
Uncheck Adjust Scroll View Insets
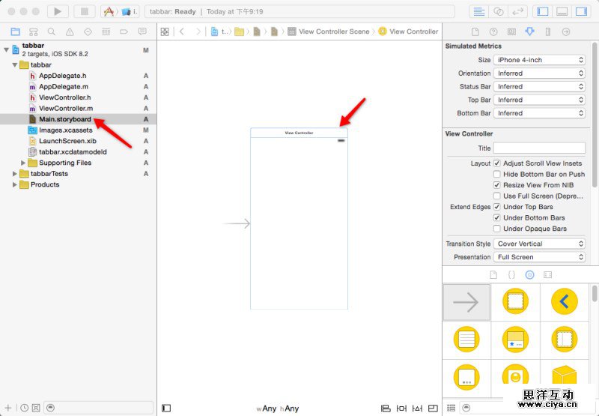tap(497, 163)
